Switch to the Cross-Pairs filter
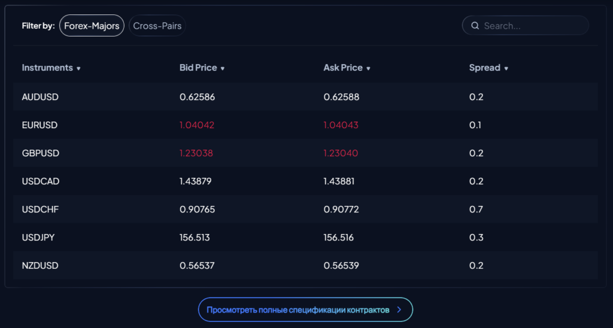Image resolution: width=613 pixels, height=328 pixels. tap(157, 26)
